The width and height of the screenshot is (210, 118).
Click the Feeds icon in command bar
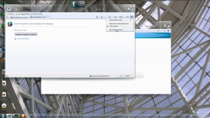pos(102,17)
